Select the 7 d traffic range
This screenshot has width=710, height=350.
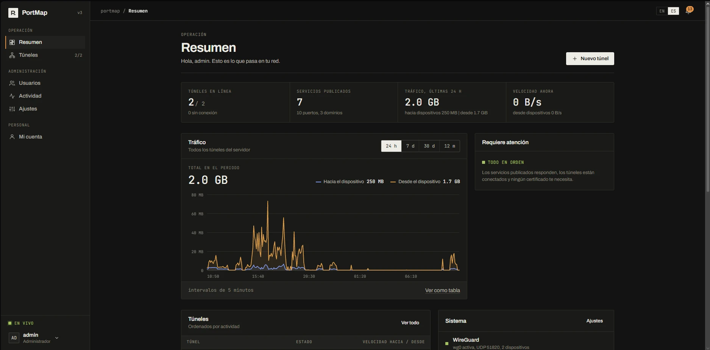tap(410, 146)
